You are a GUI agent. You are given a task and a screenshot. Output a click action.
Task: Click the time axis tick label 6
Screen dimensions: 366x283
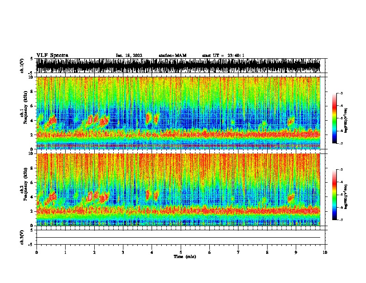point(210,252)
